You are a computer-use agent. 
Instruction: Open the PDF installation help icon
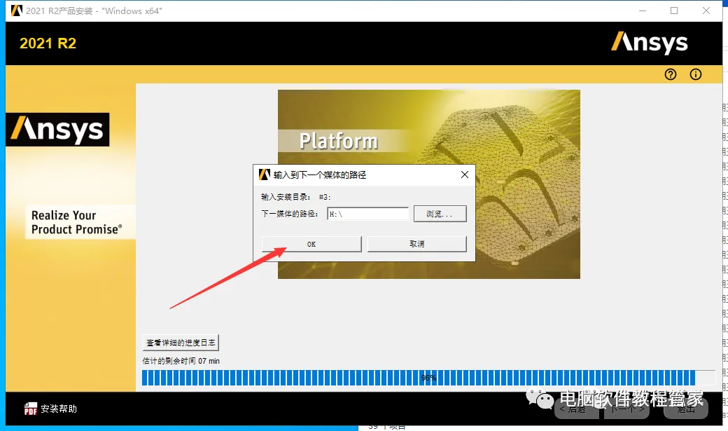coord(31,409)
